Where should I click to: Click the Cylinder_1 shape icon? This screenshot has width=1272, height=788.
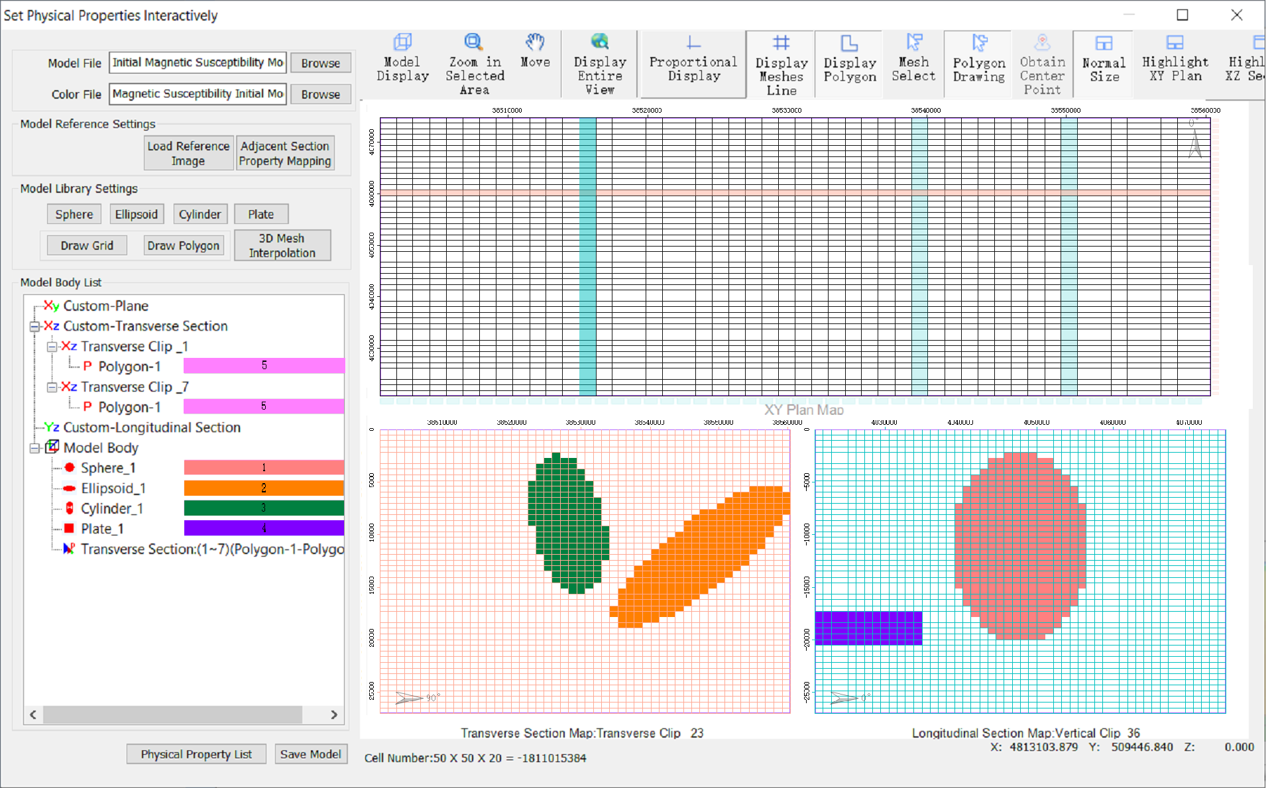[x=70, y=508]
